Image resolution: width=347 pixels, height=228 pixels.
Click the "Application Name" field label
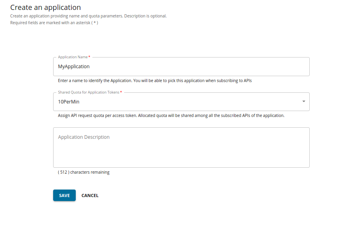coord(73,57)
